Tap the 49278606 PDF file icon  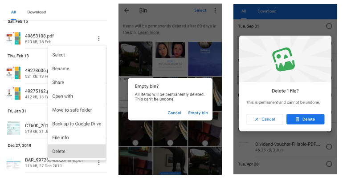point(13,73)
